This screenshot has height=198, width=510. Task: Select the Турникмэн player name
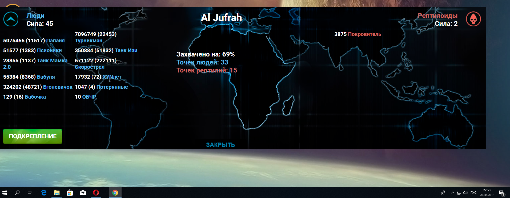[x=89, y=41]
